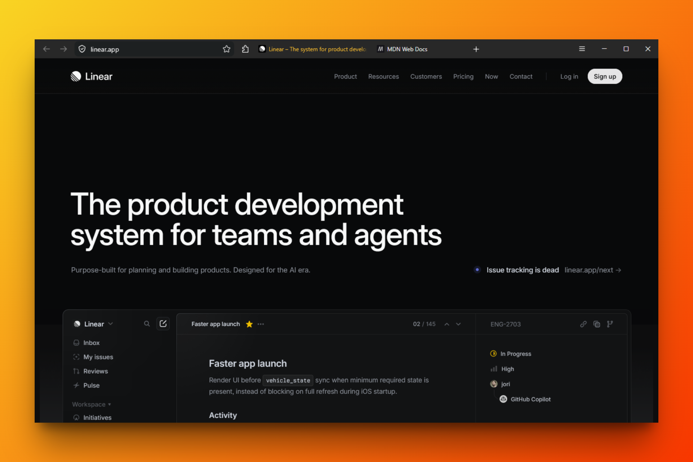Viewport: 693px width, 462px height.
Task: Click the In Progress status icon
Action: pyautogui.click(x=493, y=354)
